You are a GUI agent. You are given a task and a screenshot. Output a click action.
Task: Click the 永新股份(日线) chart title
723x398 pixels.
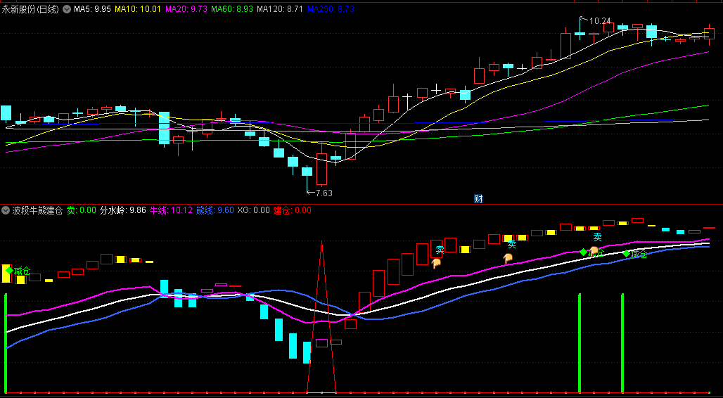(30, 8)
